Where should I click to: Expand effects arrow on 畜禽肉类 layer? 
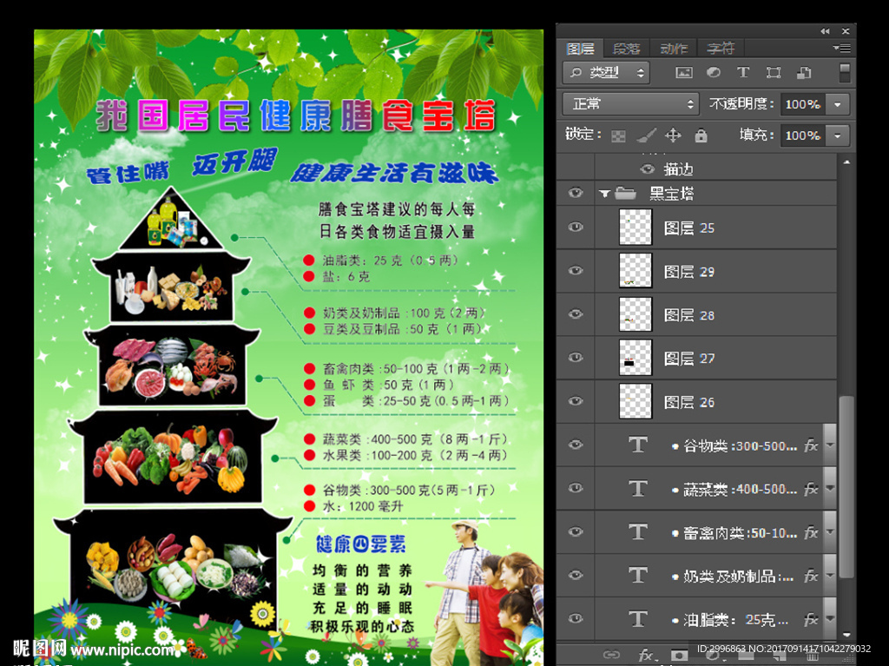click(830, 532)
